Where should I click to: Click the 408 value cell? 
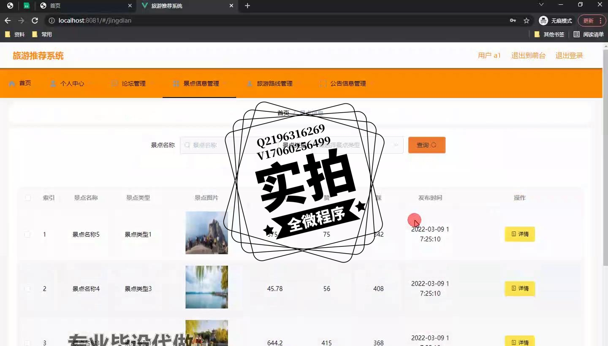[x=379, y=289]
